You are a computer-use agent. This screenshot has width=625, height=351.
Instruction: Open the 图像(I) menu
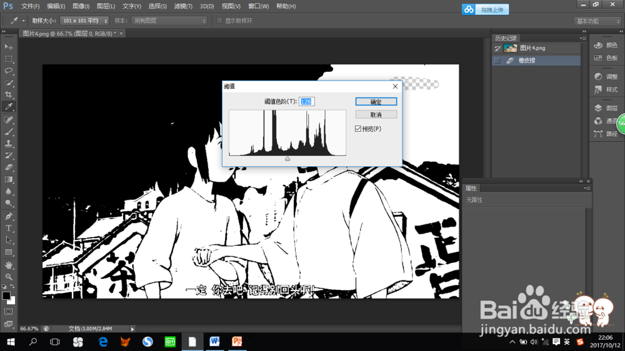(x=81, y=6)
